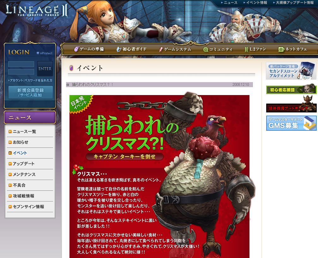Viewport: 318px width, 258px height.
Task: Open セカンドスローン アルティメット banner
Action: [x=291, y=71]
